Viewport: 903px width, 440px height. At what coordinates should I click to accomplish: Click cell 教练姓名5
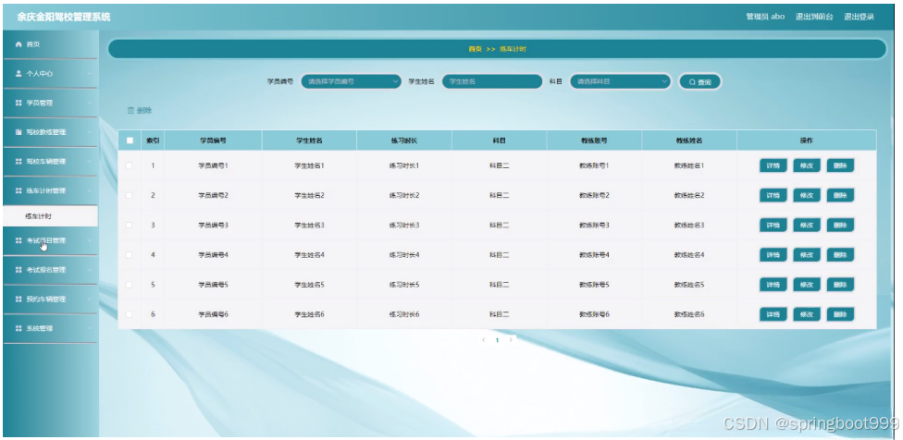[689, 285]
